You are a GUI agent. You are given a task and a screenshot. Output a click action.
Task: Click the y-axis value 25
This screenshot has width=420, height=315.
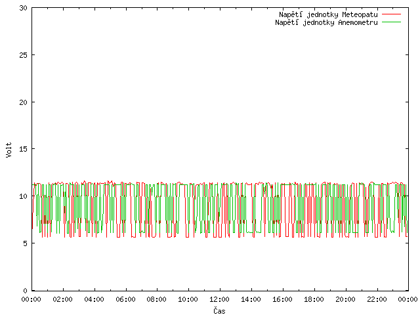(24, 55)
